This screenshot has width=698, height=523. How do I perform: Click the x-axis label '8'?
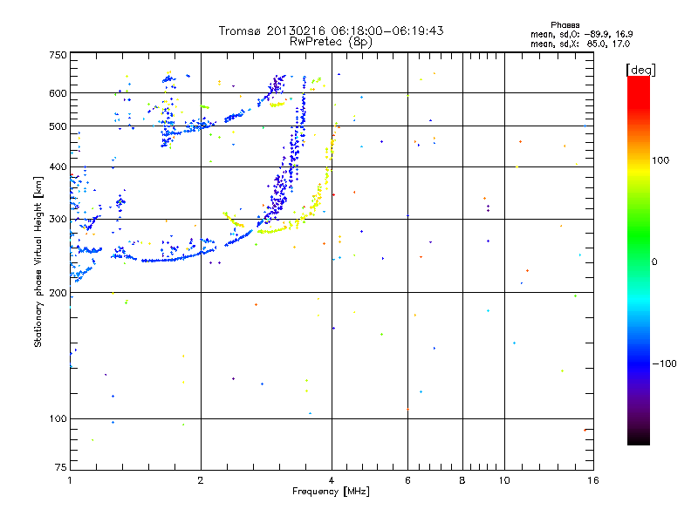pyautogui.click(x=462, y=480)
